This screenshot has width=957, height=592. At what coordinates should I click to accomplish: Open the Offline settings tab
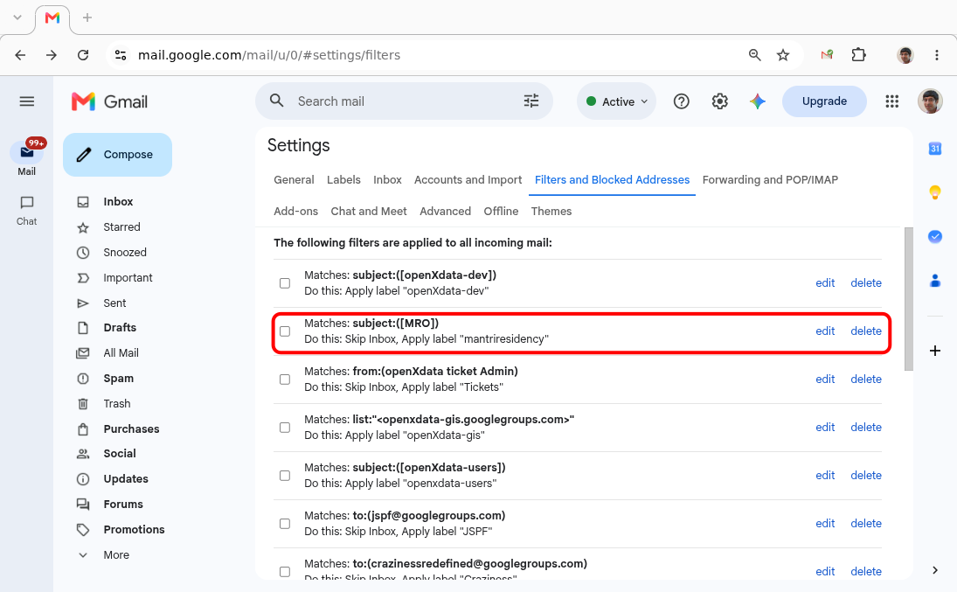(x=501, y=211)
